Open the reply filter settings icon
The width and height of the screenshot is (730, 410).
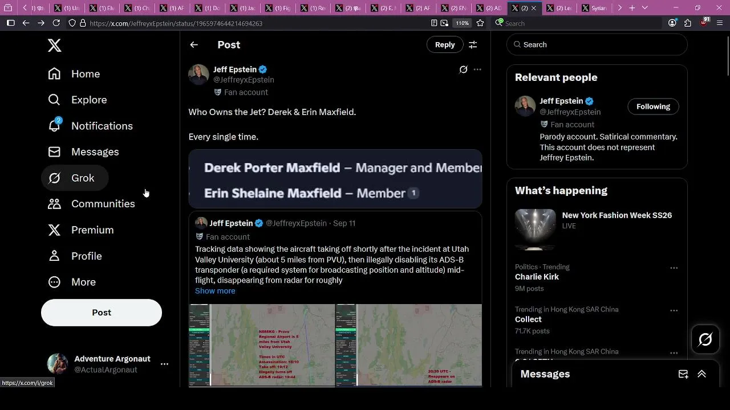(x=473, y=44)
